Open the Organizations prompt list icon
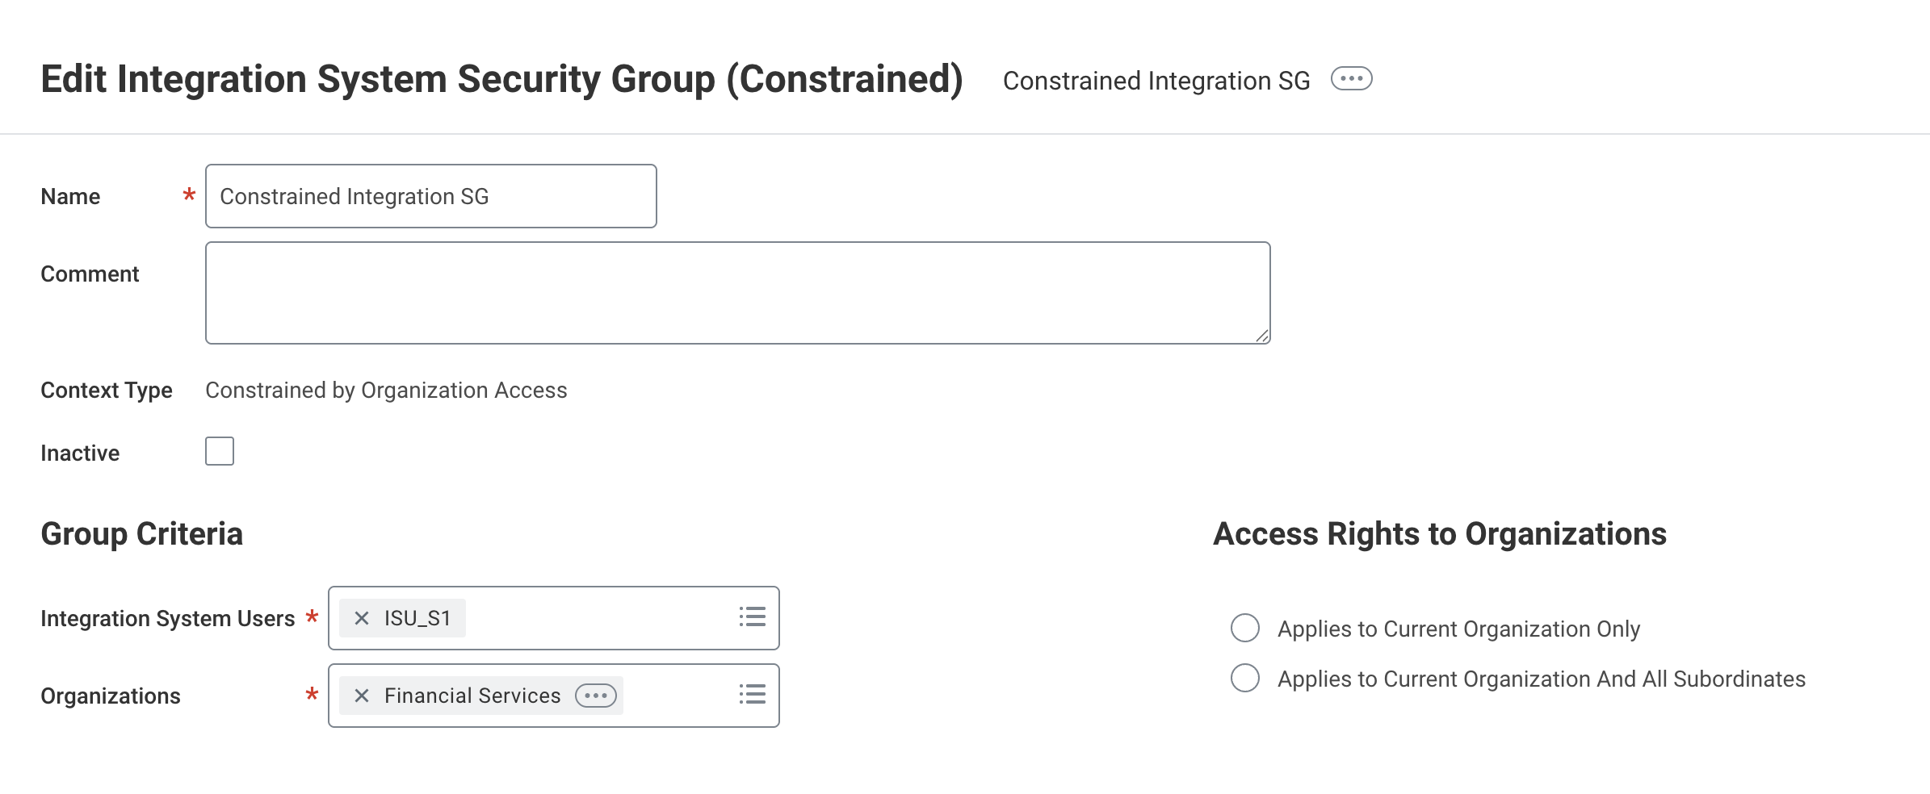Viewport: 1930px width, 794px height. [752, 695]
